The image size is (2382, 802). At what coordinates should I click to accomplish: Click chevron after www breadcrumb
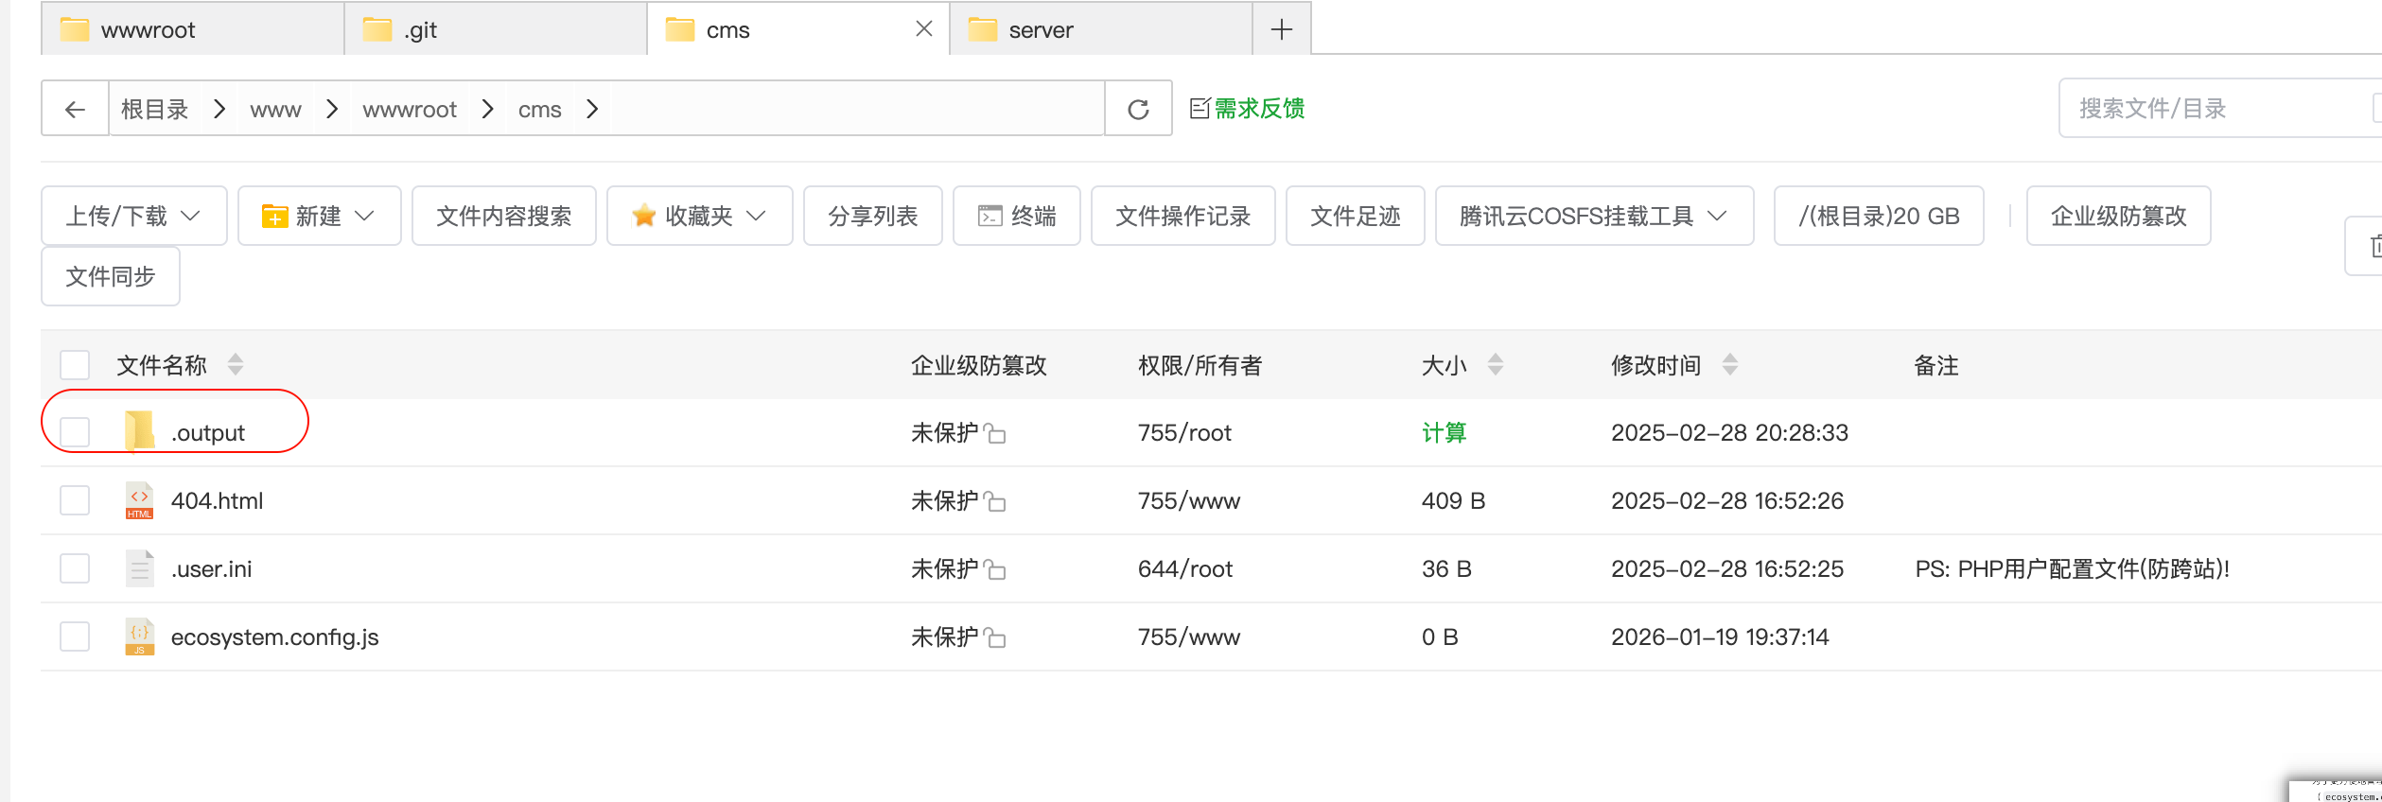332,109
